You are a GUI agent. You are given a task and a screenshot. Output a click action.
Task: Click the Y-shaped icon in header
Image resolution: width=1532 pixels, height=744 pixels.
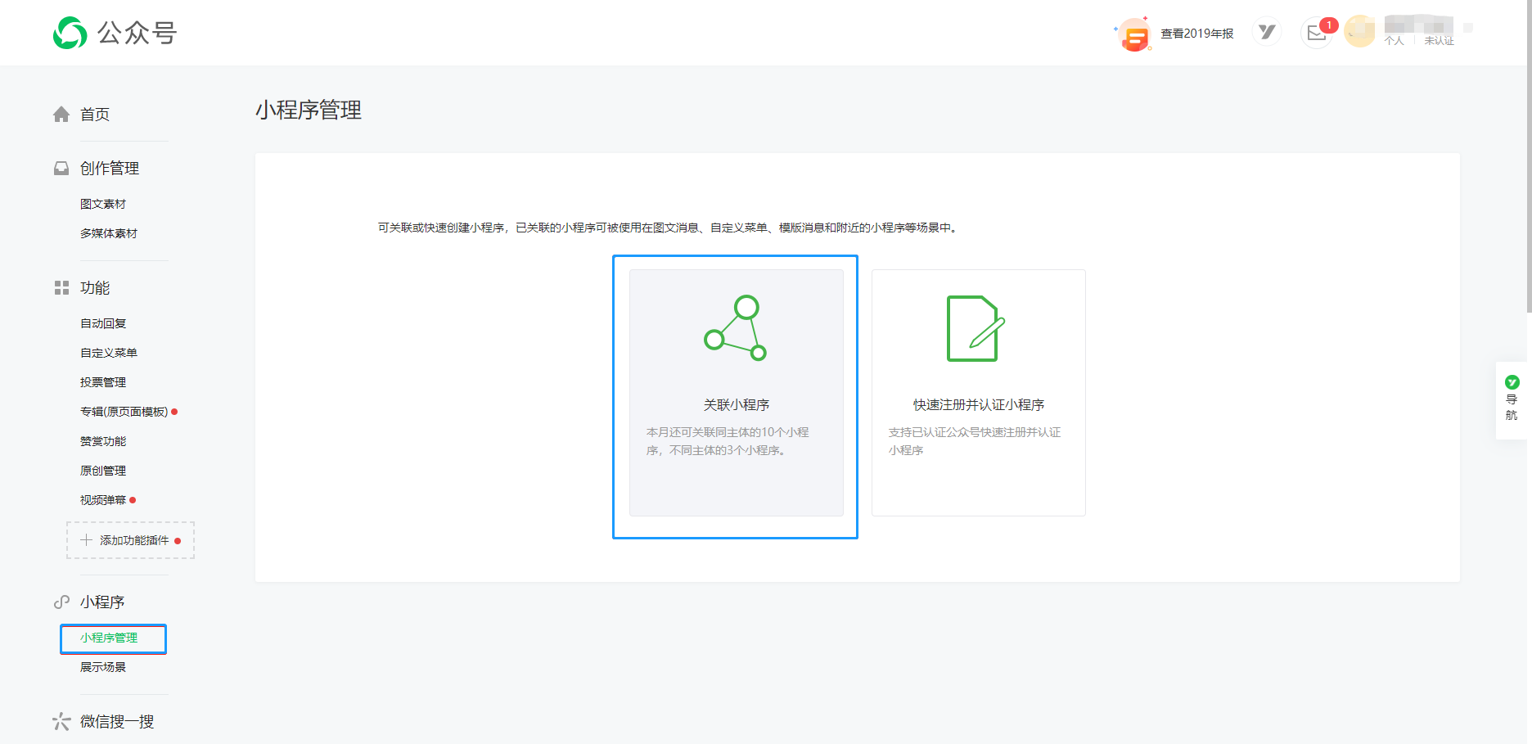(1267, 32)
